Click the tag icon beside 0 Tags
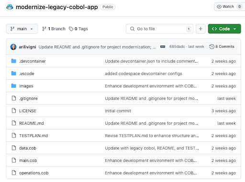245x182 pixels. [71, 29]
